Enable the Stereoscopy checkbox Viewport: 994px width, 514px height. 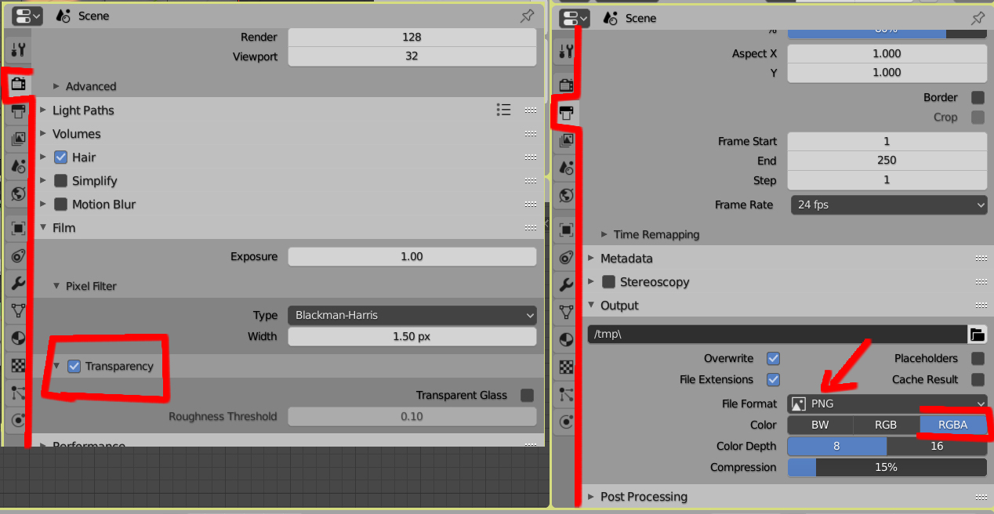point(608,281)
